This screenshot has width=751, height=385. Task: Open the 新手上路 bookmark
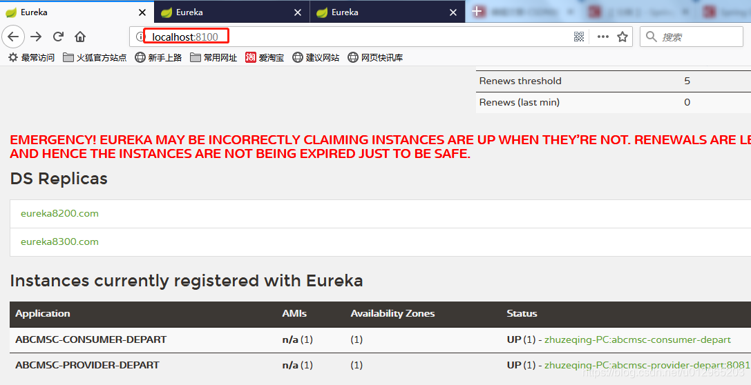coord(158,57)
